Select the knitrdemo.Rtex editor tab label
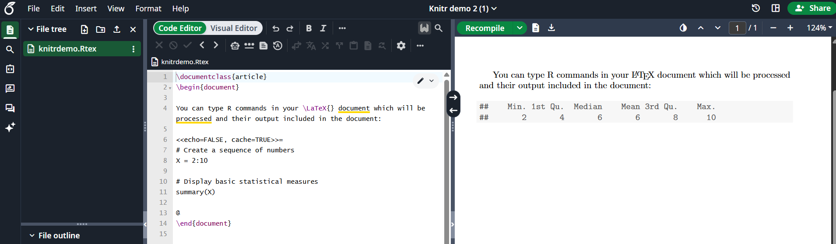The image size is (836, 244). pyautogui.click(x=185, y=62)
